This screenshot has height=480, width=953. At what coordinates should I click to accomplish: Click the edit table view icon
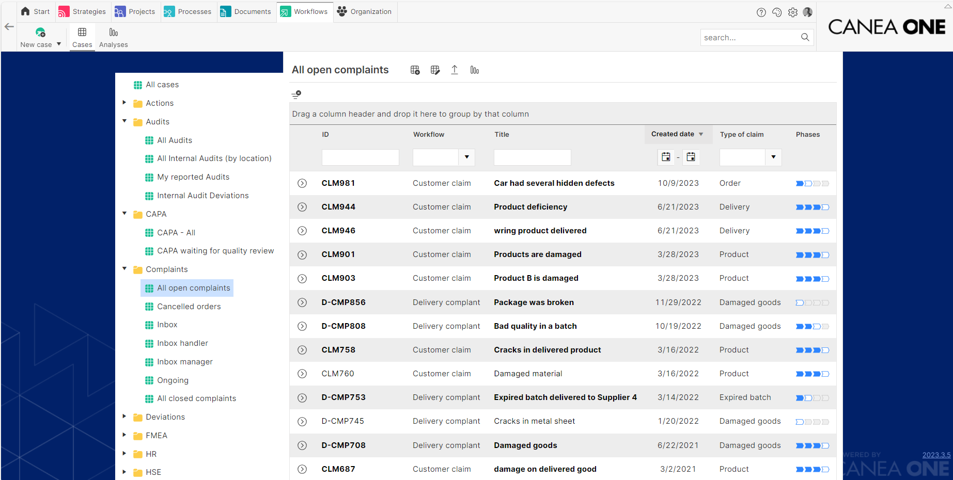coord(435,70)
